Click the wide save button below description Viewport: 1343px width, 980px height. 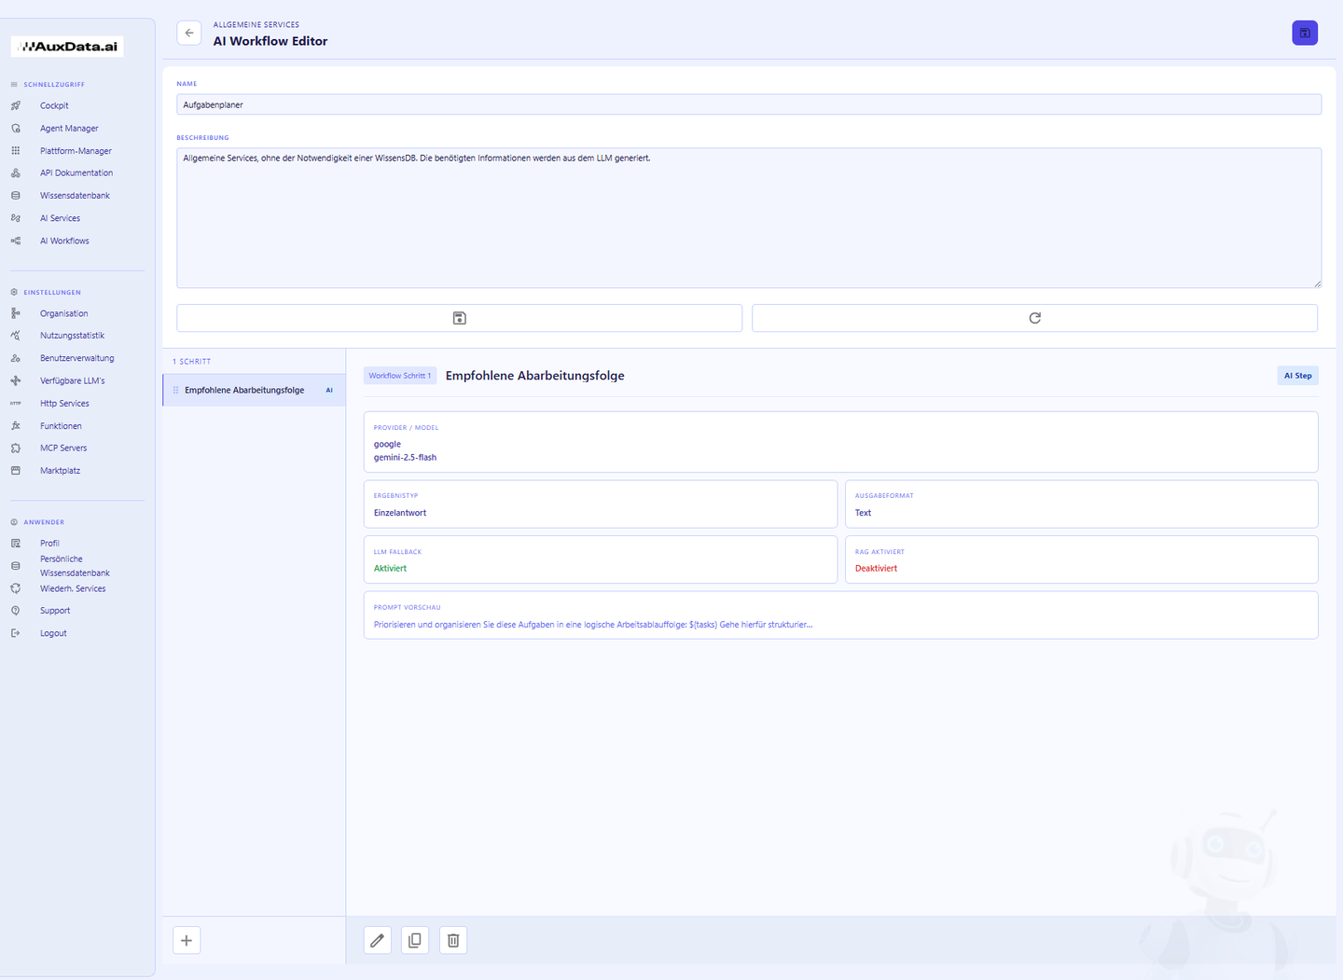coord(459,318)
